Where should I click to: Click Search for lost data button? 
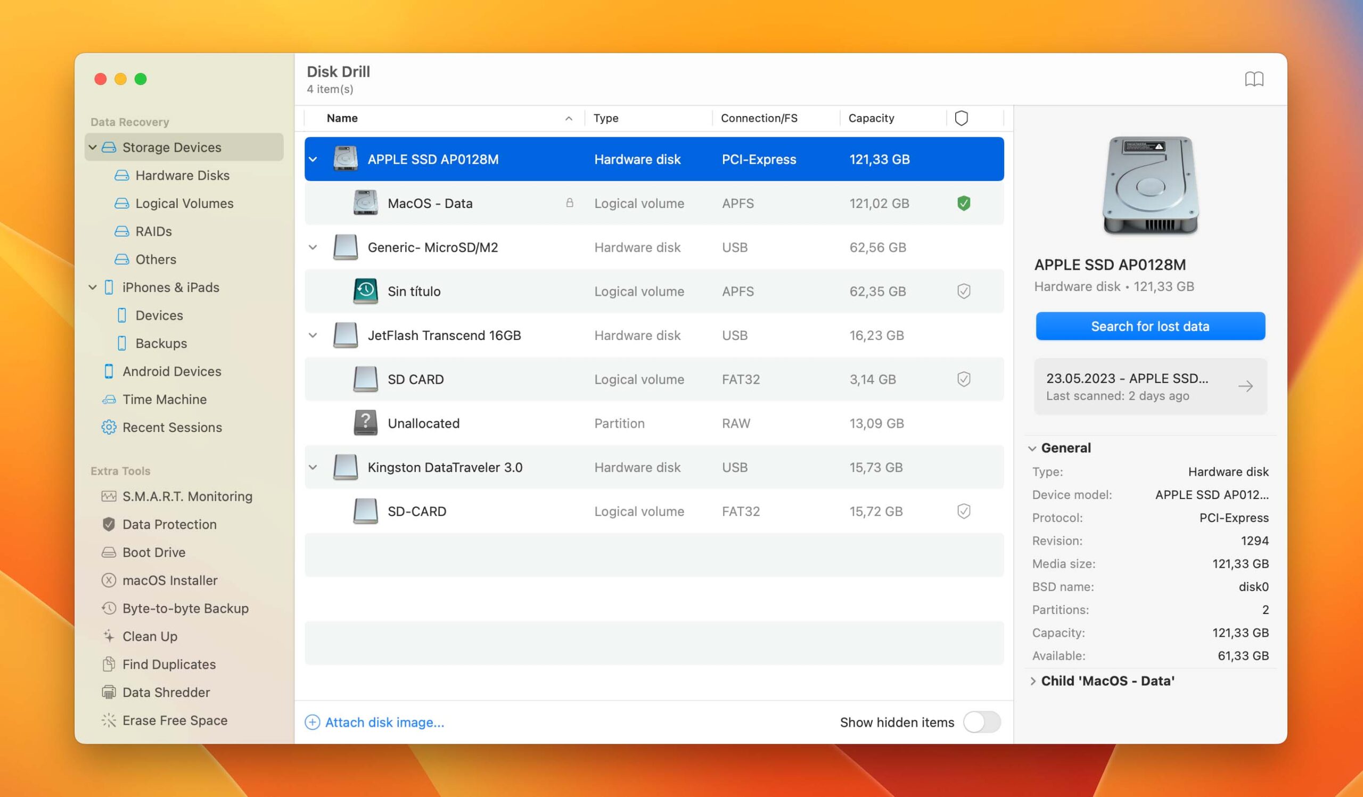(1151, 326)
